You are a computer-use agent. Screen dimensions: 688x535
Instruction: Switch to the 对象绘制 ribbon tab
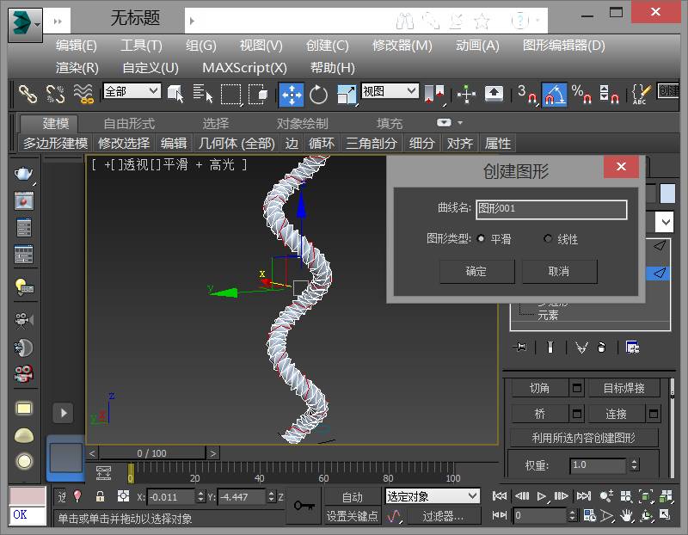tap(302, 124)
